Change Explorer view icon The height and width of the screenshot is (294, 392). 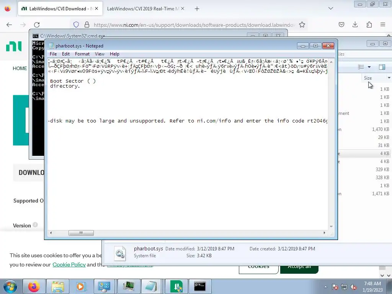361,67
